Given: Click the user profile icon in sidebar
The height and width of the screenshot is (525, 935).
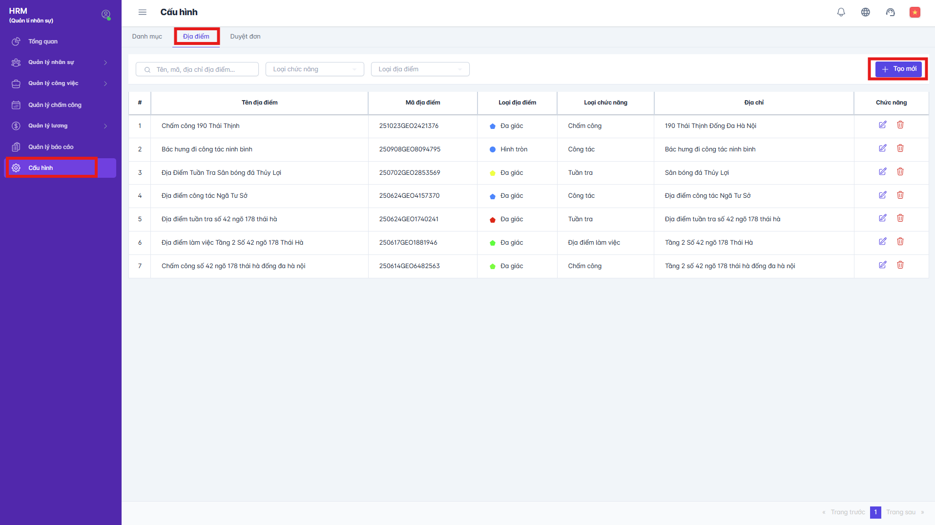Looking at the screenshot, I should pyautogui.click(x=105, y=15).
